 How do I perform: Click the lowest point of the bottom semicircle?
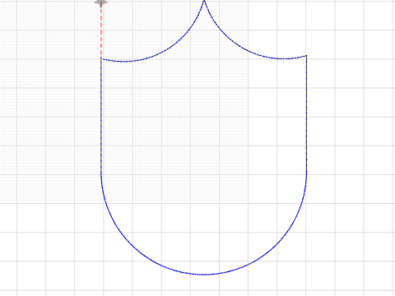[204, 274]
